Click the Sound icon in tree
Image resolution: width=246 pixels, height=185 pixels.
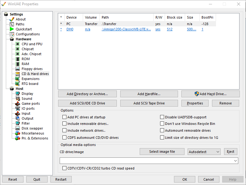click(x=18, y=99)
